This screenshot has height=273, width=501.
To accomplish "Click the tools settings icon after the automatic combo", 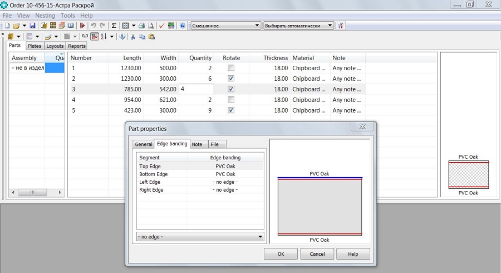I will click(341, 26).
